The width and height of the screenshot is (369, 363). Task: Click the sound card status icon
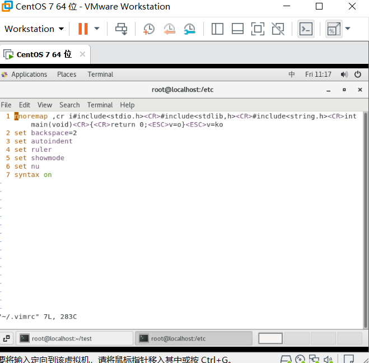click(x=328, y=360)
